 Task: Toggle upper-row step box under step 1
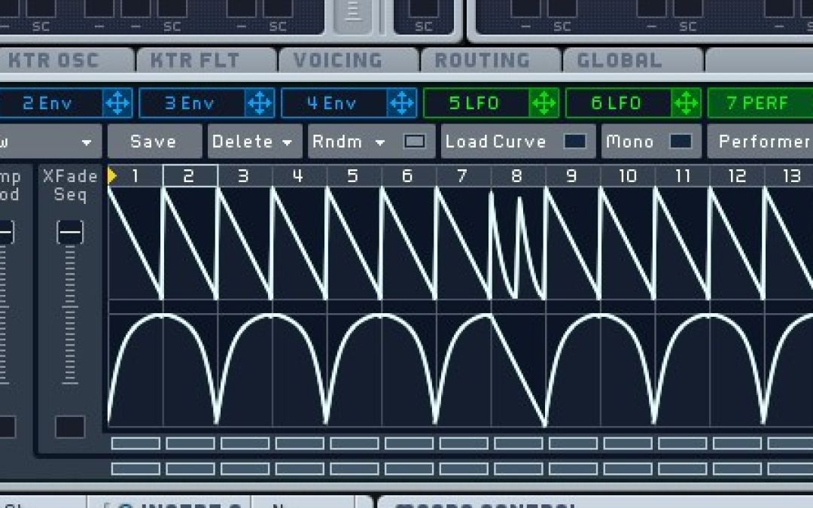(x=135, y=443)
